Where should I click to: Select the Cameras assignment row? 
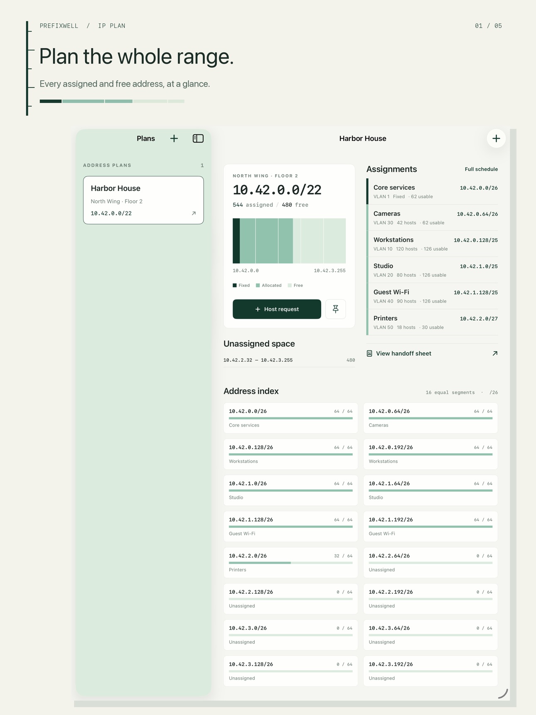point(432,217)
